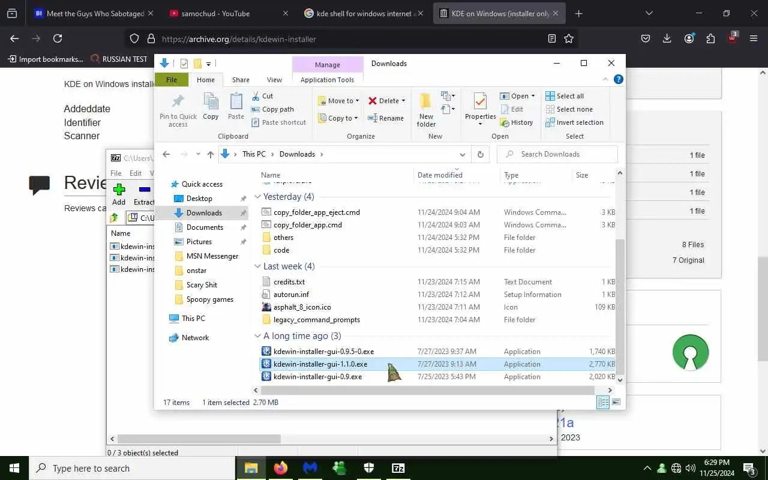Expand address bar previous locations dropdown
The width and height of the screenshot is (768, 480).
462,154
